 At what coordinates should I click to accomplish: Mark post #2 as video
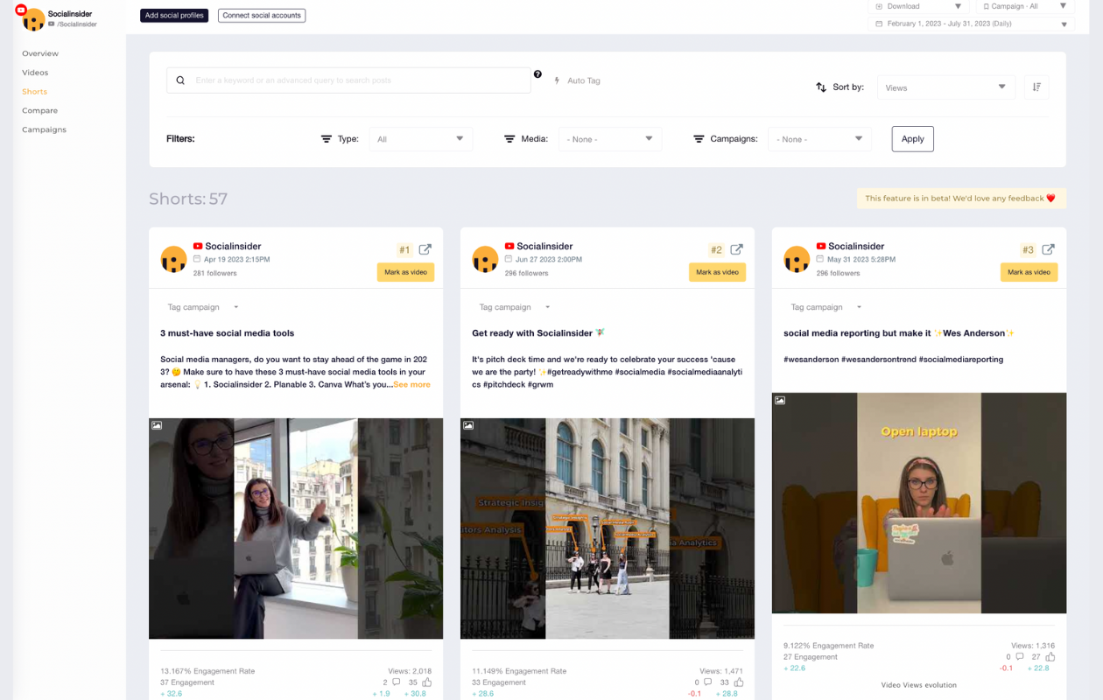pos(718,272)
